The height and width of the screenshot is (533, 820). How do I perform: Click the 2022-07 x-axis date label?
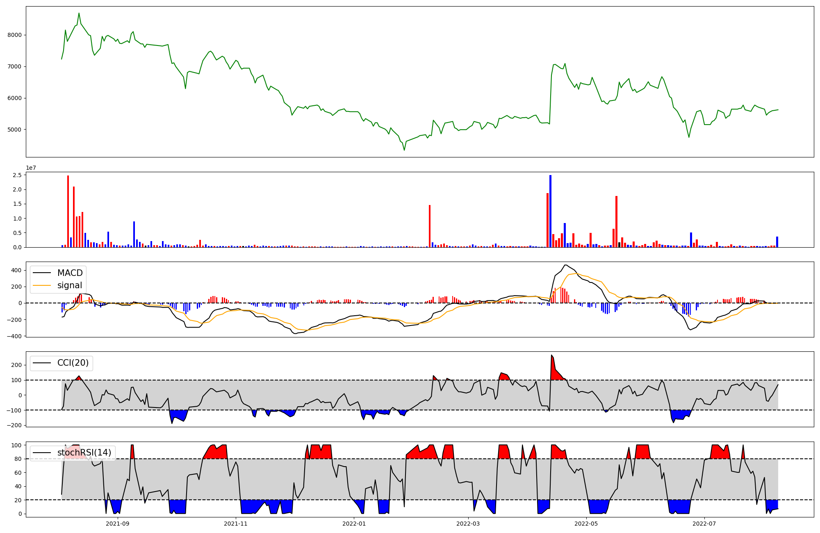pos(704,524)
